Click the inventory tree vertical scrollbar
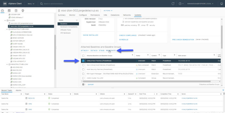The height and width of the screenshot is (113, 225). point(55,52)
